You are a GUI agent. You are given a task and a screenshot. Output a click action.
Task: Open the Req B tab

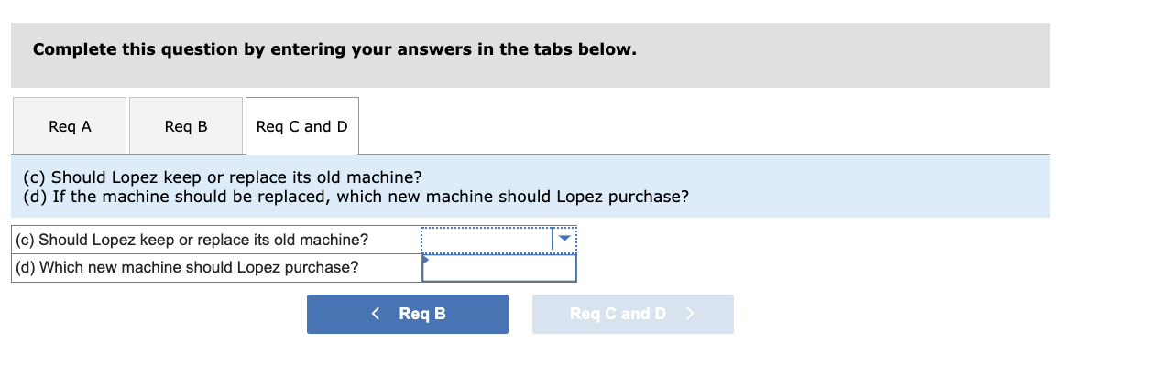tap(186, 126)
